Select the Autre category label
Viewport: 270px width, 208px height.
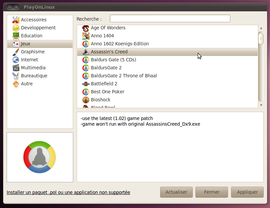(27, 84)
